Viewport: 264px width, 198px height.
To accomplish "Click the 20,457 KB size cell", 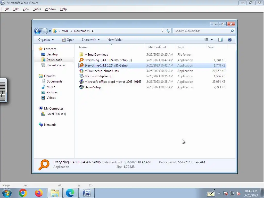I will point(219,71).
